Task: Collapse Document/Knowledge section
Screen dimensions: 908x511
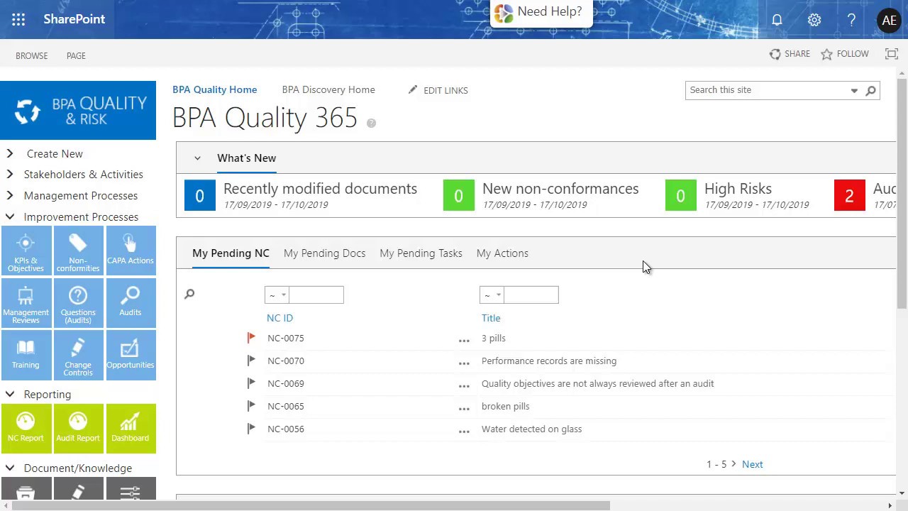Action: click(x=10, y=468)
